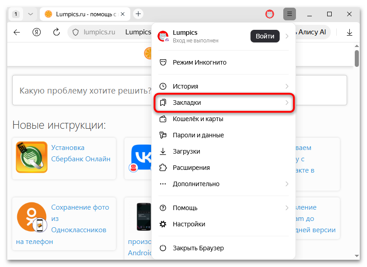Viewport: 367px width, 267px height.
Task: Click the Odnoklassniki orange logo thumbnail
Action: (x=32, y=217)
